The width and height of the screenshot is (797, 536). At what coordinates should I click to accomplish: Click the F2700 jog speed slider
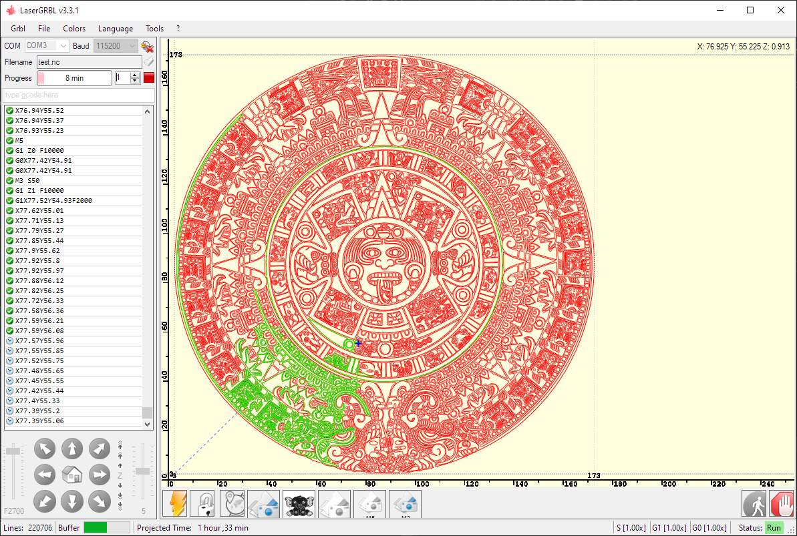click(13, 474)
